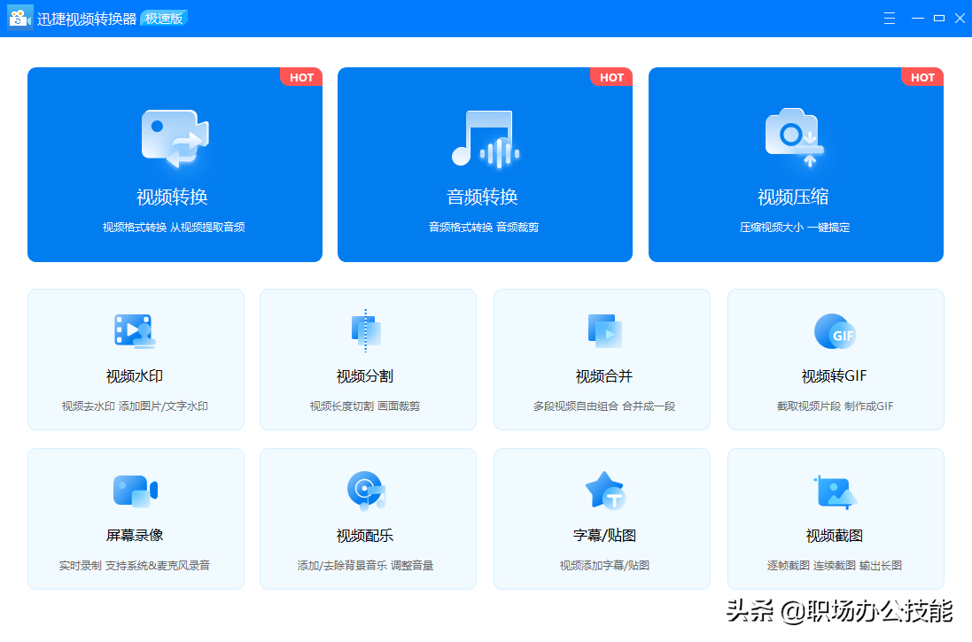972x642 pixels.
Task: Click the 迅捷视频转换器 app logo icon
Action: (19, 18)
